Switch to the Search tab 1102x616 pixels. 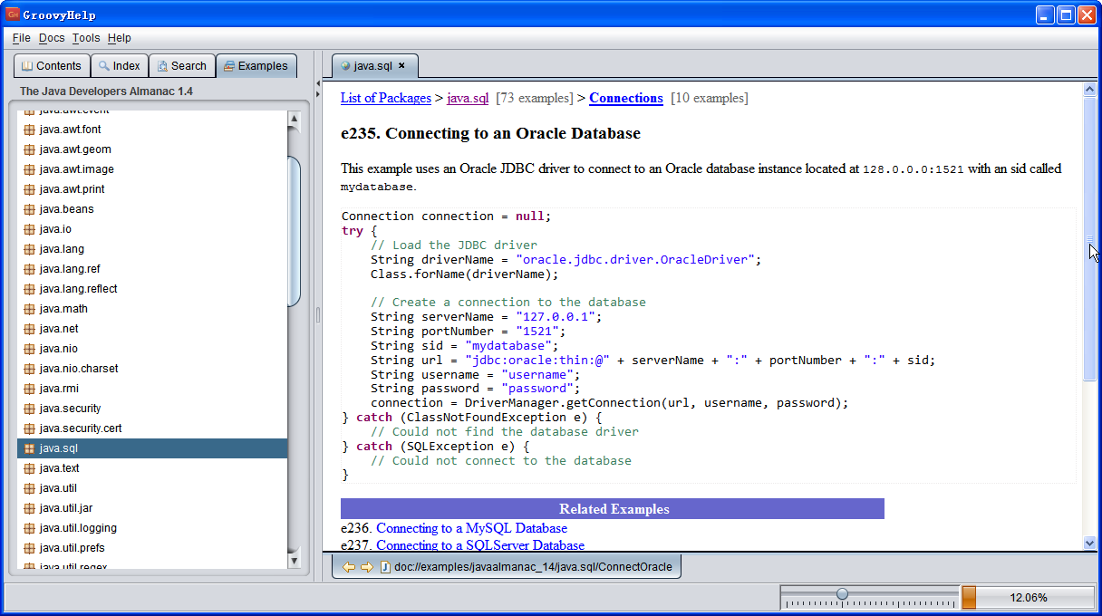(181, 66)
